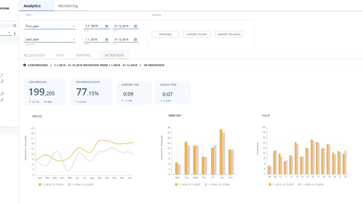The height and width of the screenshot is (204, 363).
Task: Open calendar picker for 31.12.2019 end date
Action: coord(135,26)
